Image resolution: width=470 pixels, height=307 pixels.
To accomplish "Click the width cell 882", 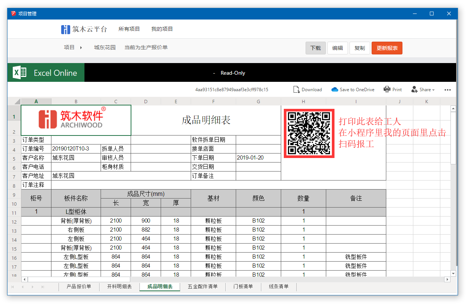I will coord(146,230).
